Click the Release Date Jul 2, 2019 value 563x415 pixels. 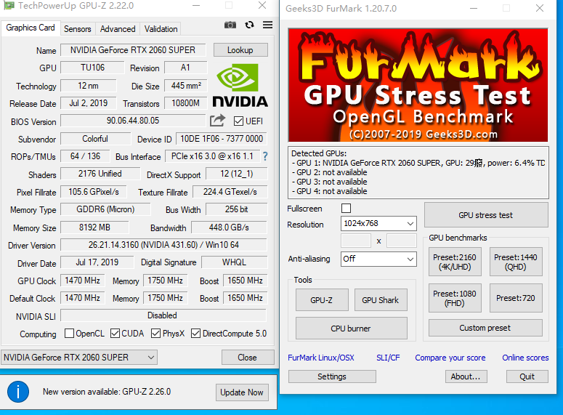pyautogui.click(x=89, y=103)
